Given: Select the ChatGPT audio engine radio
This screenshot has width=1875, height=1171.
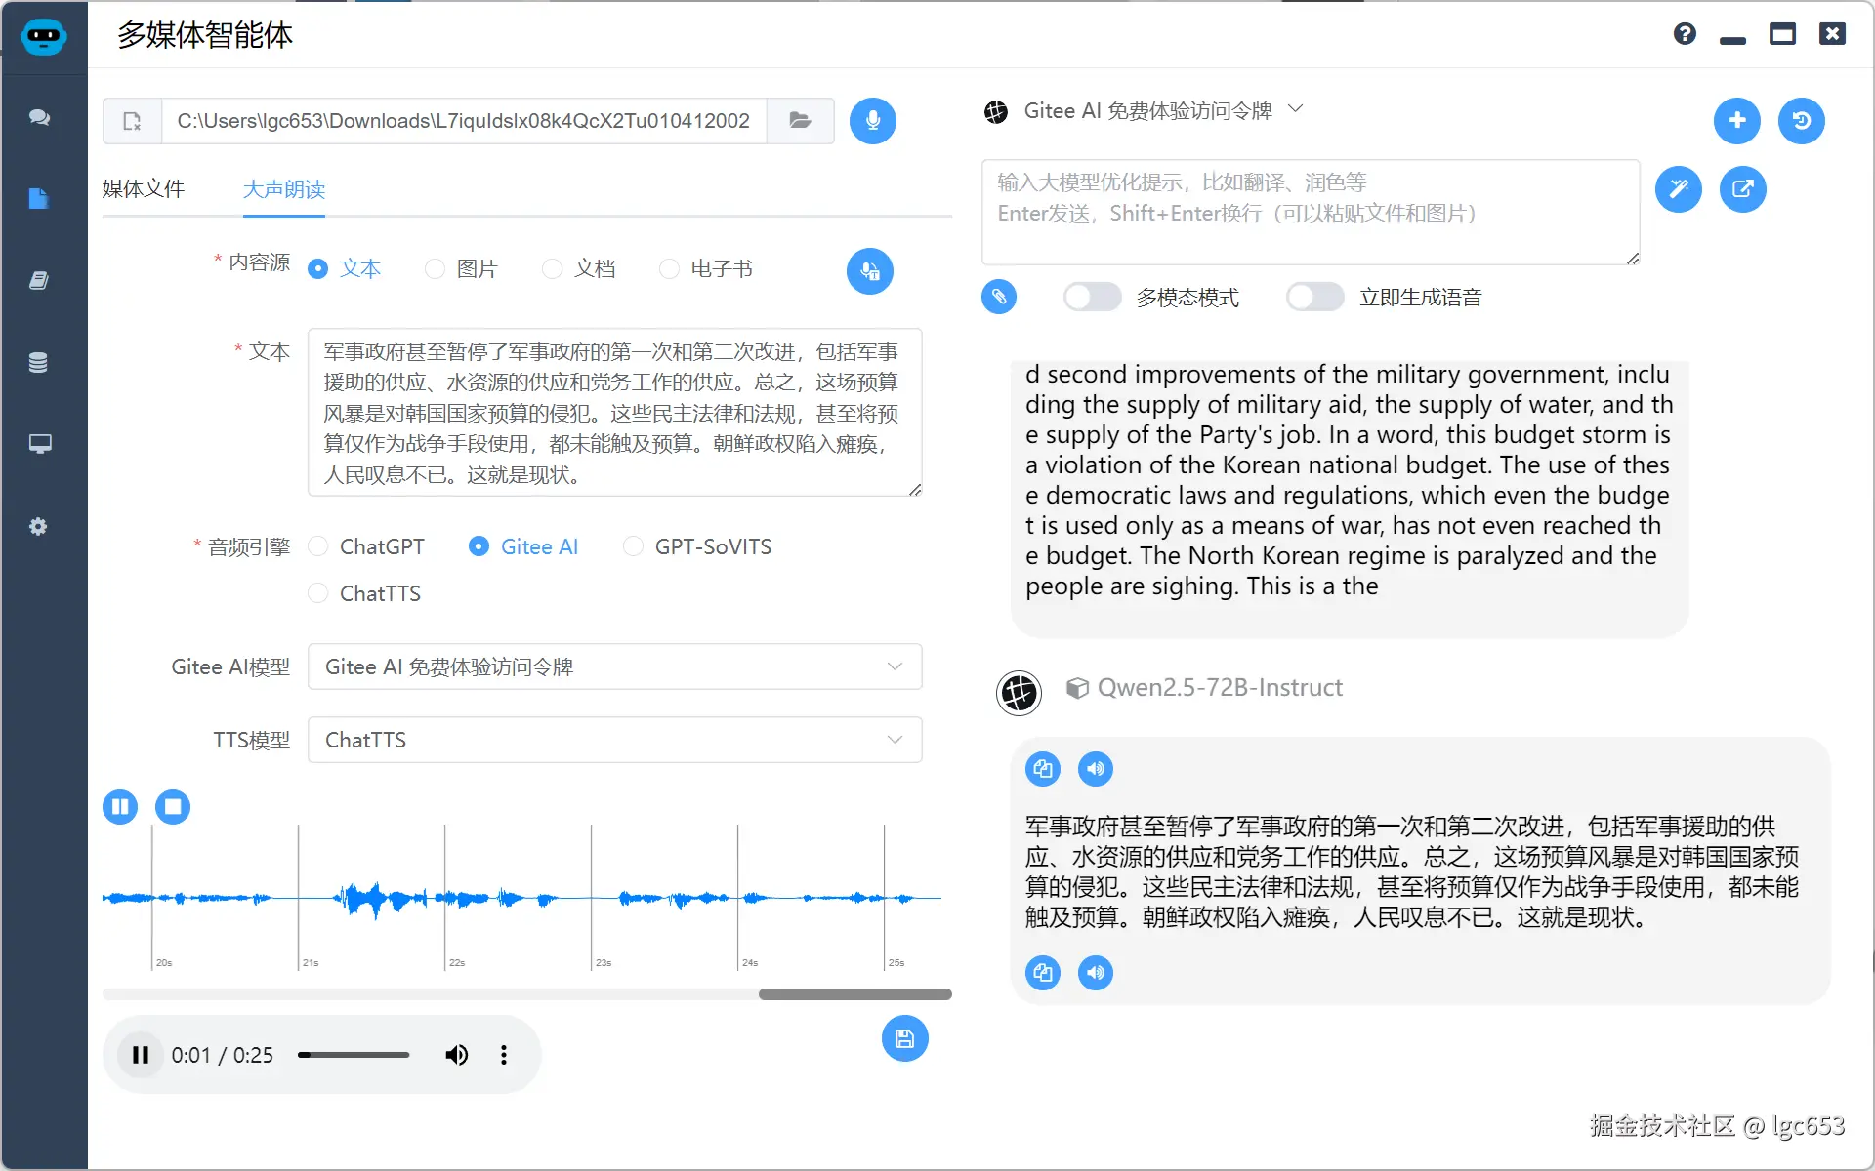Looking at the screenshot, I should pos(318,546).
